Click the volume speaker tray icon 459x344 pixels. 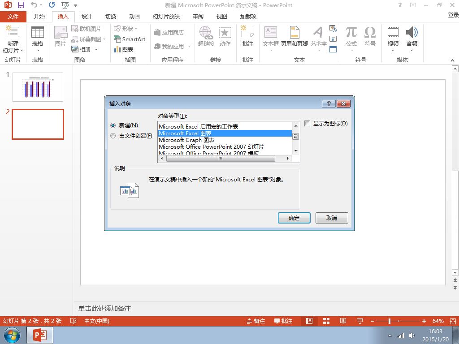click(412, 335)
